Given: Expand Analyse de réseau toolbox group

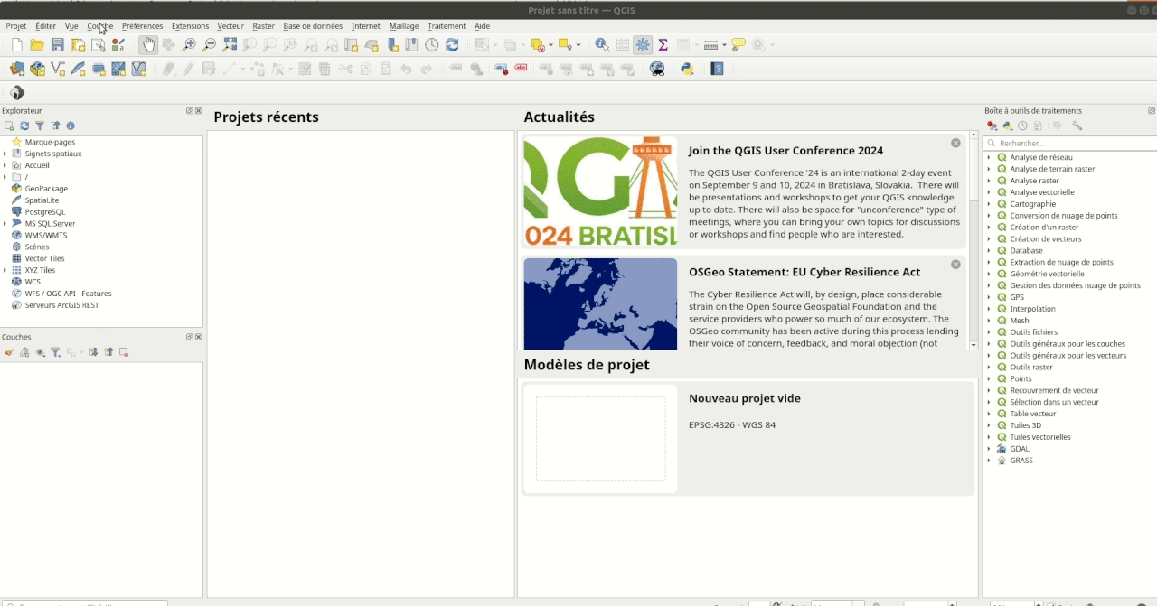Looking at the screenshot, I should pos(989,157).
